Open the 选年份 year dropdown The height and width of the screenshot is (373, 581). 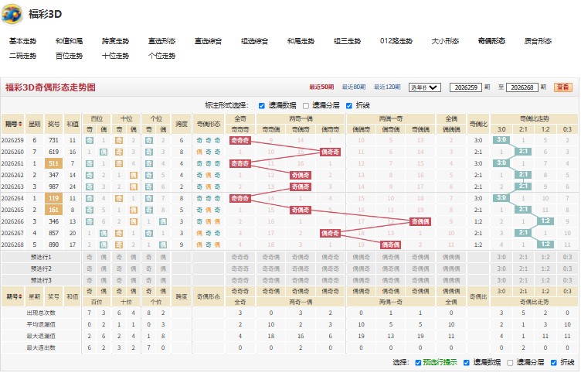tap(425, 87)
